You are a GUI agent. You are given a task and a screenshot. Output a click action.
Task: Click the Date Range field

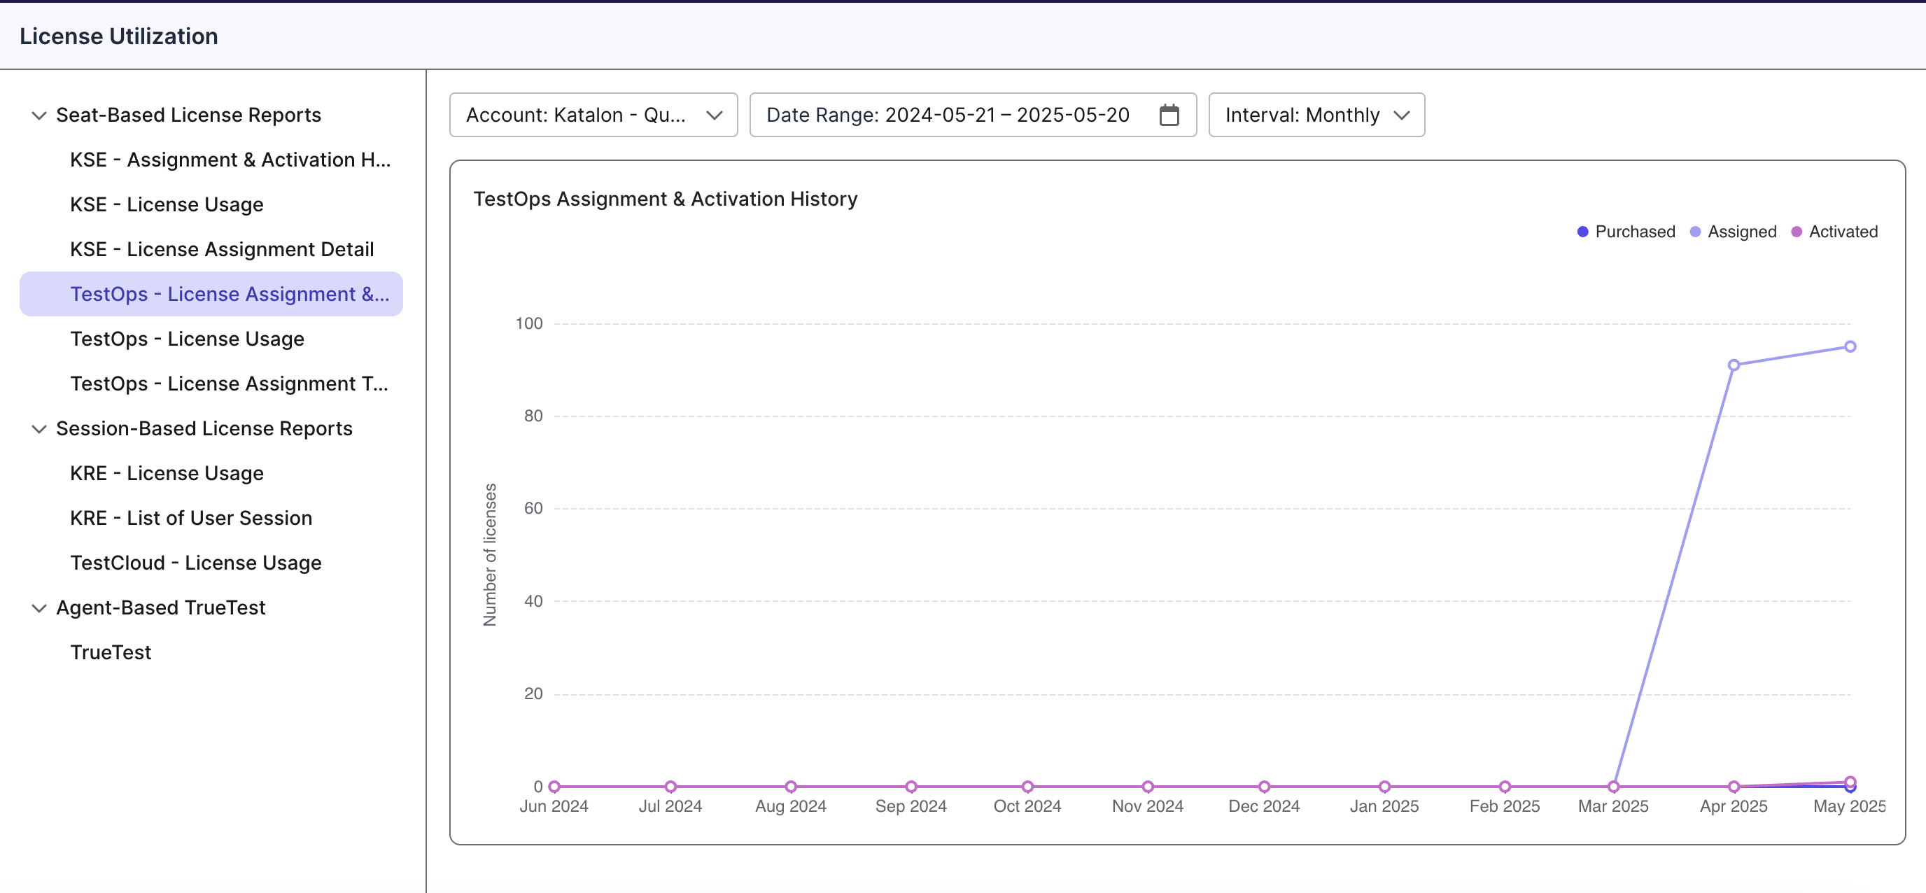coord(973,115)
